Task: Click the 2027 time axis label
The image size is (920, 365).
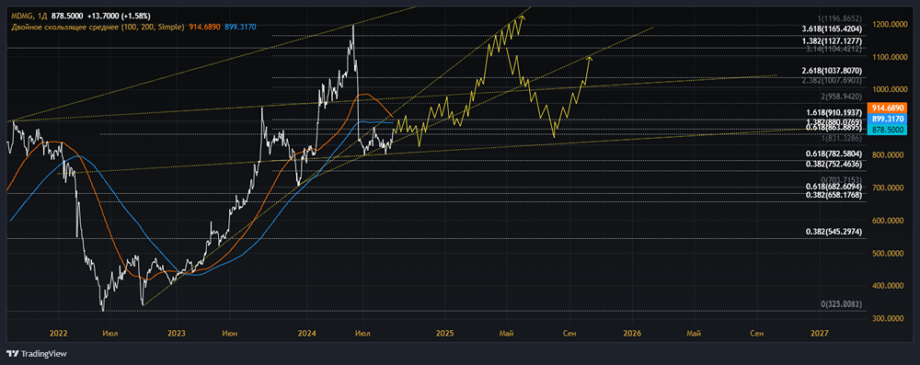Action: [819, 334]
